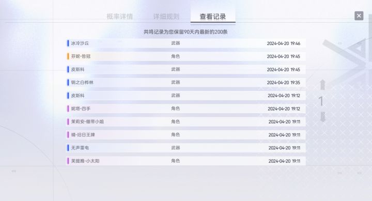Click 角色 type in 妮塔-四手 row
Viewport: 372px width, 201px height.
tap(176, 109)
